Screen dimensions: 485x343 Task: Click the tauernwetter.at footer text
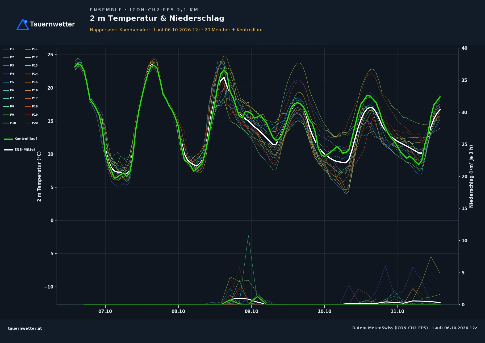[x=25, y=328]
